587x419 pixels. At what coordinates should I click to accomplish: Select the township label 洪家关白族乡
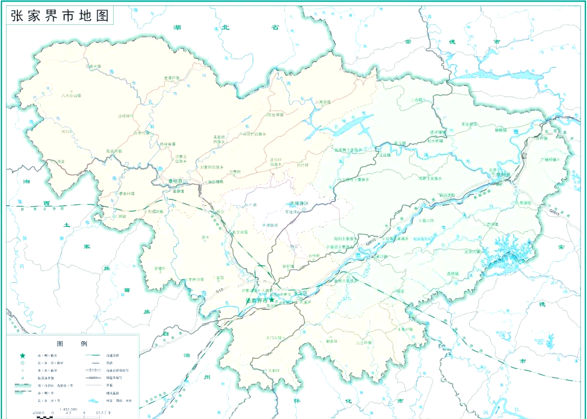tap(181, 159)
